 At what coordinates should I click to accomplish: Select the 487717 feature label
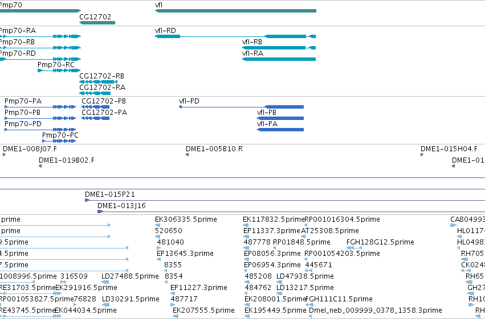click(x=184, y=299)
